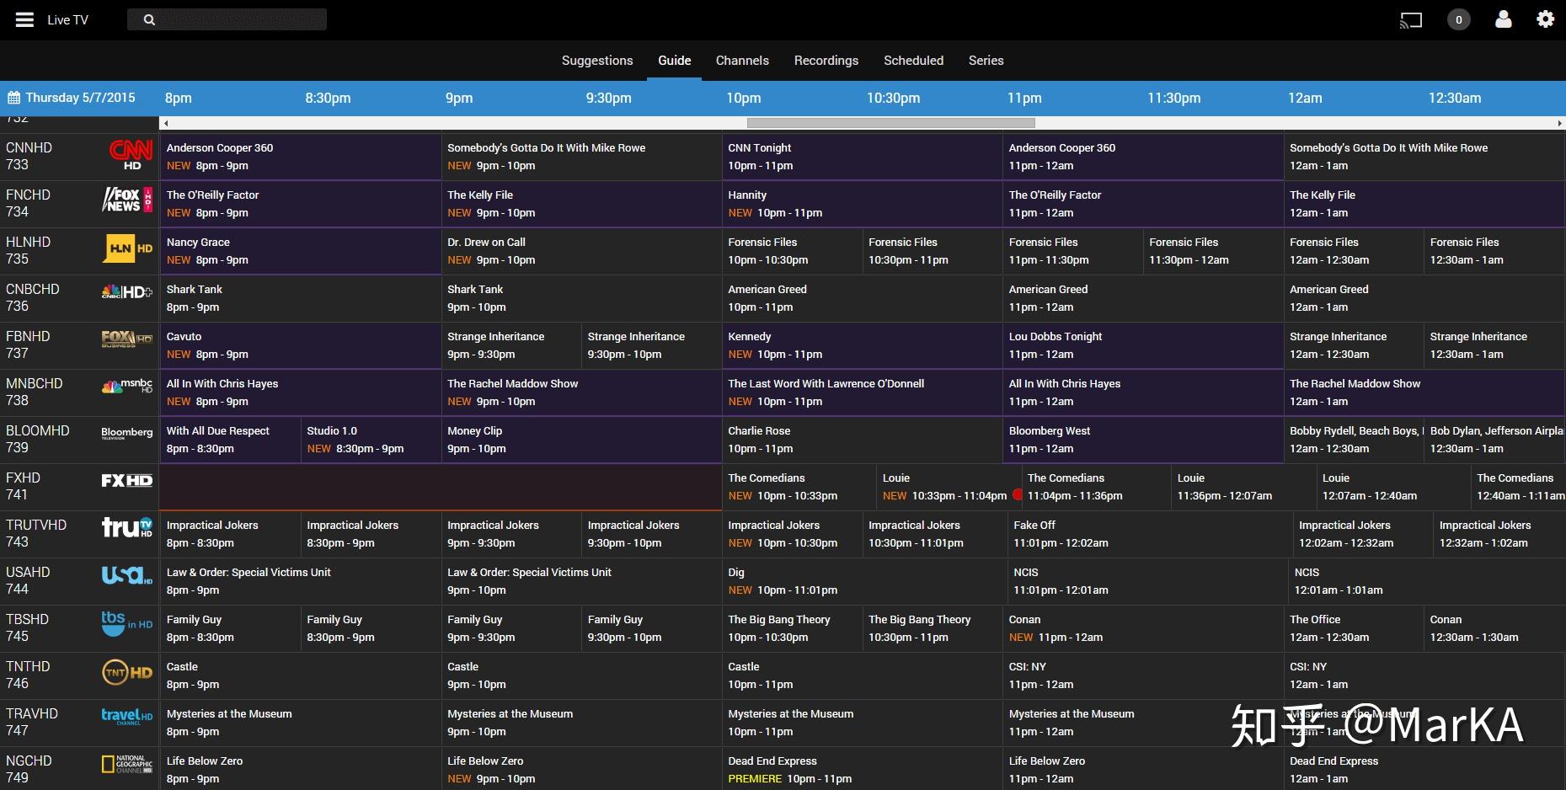This screenshot has width=1566, height=790.
Task: Select the USA HD channel logo
Action: [x=127, y=574]
